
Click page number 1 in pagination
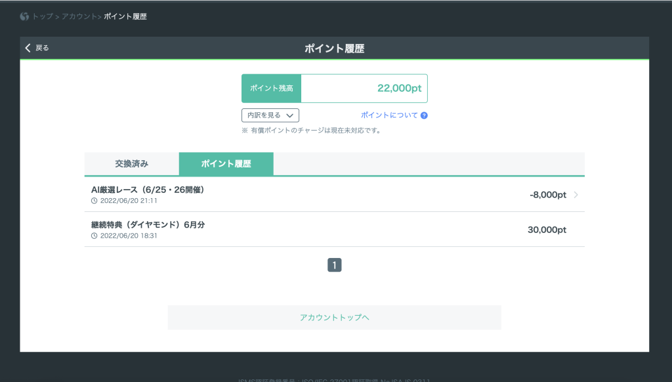334,265
